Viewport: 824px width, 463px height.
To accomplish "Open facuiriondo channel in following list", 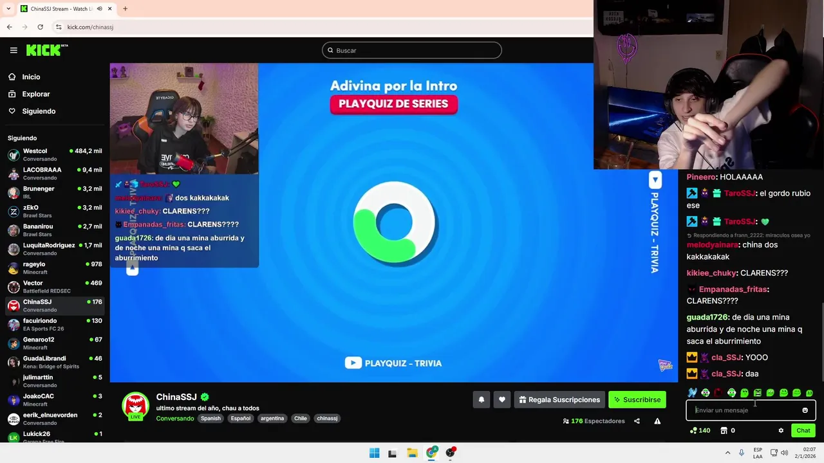I will point(55,324).
